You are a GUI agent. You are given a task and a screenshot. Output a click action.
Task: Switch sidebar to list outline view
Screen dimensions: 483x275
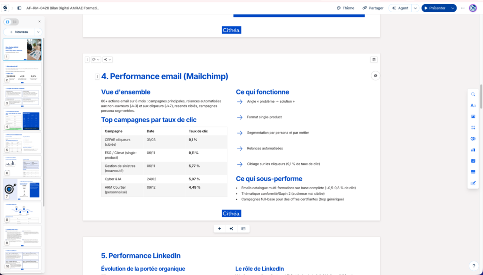point(15,22)
